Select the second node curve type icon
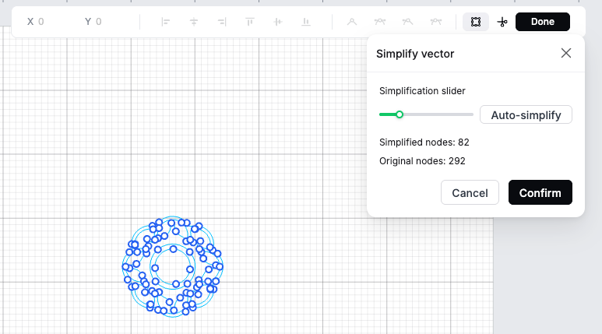Viewport: 602px width, 334px height. click(380, 22)
